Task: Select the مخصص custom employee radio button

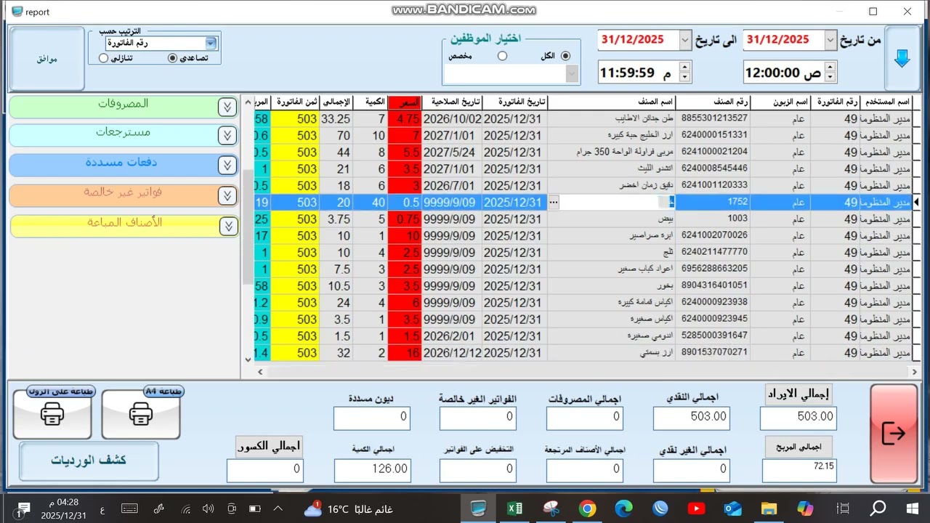Action: pyautogui.click(x=502, y=56)
